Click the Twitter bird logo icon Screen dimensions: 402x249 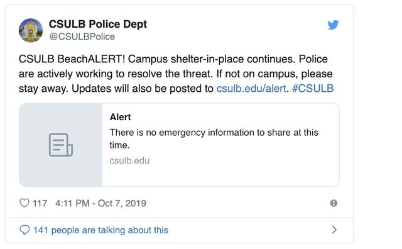click(x=333, y=25)
